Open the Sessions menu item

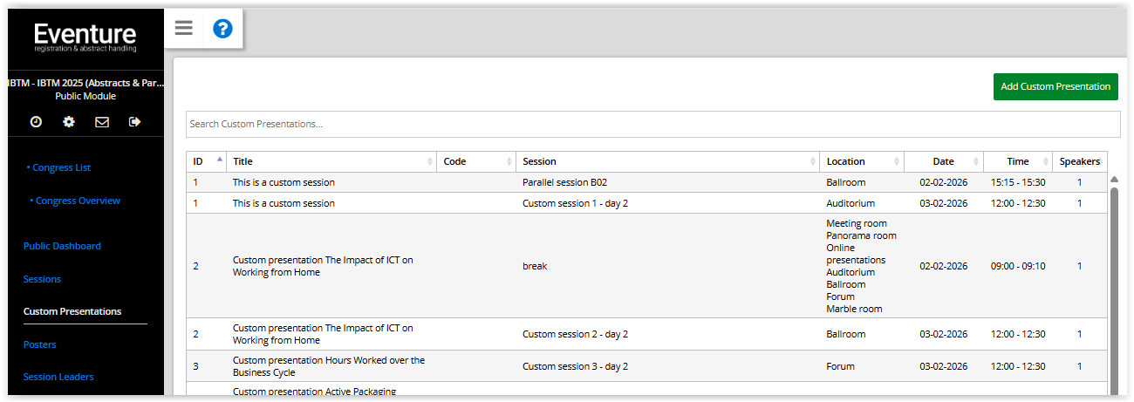[x=42, y=279]
